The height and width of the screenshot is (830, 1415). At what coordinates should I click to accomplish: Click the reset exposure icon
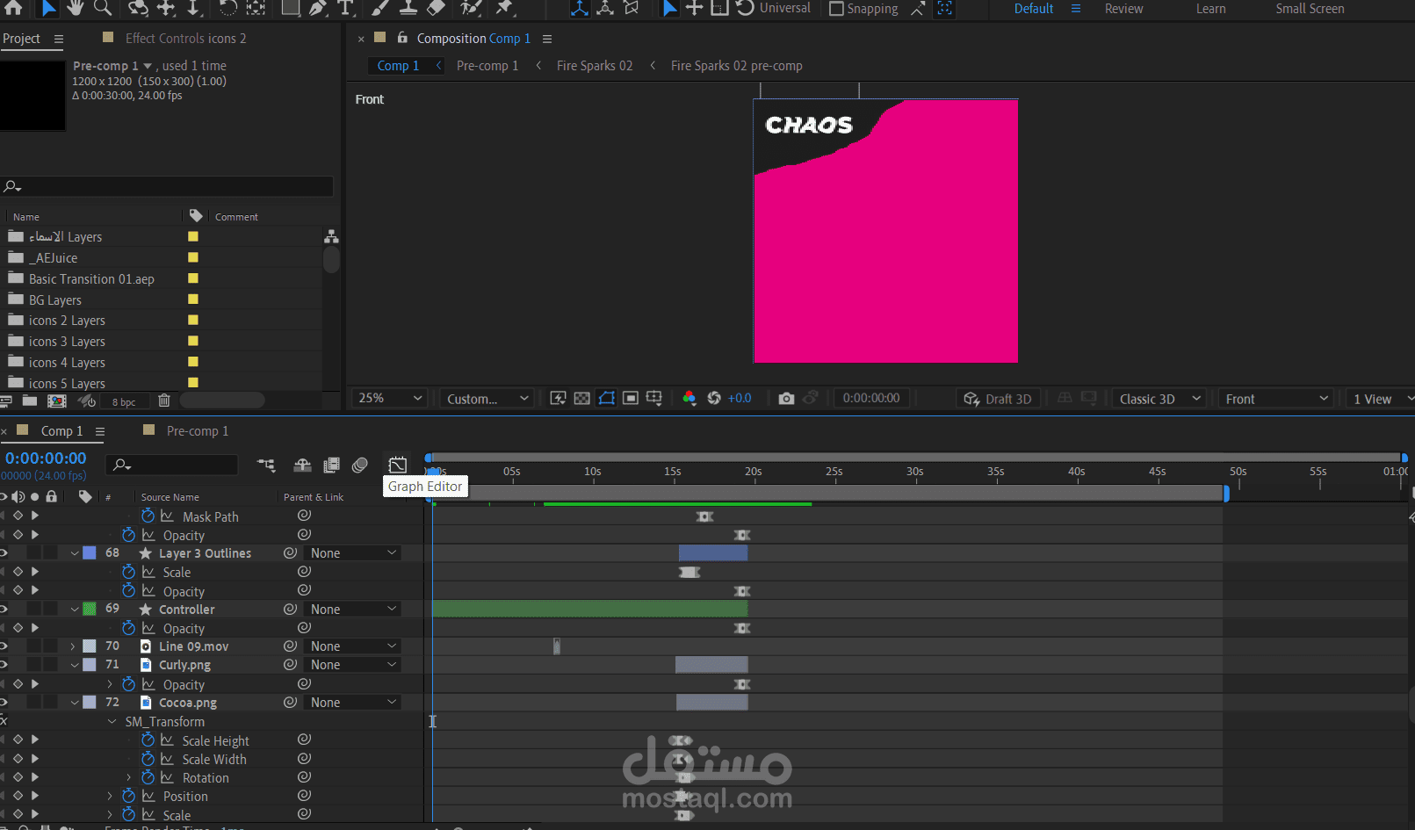click(714, 399)
